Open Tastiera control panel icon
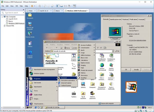Viewport: 154px width, 112px height. tap(74, 95)
